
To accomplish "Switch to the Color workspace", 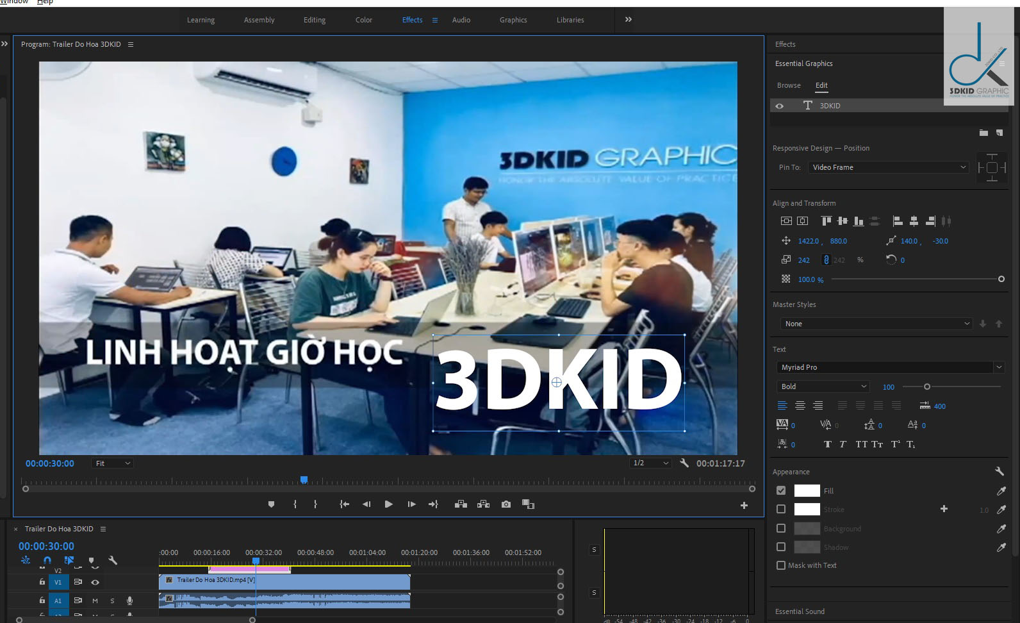I will click(364, 20).
